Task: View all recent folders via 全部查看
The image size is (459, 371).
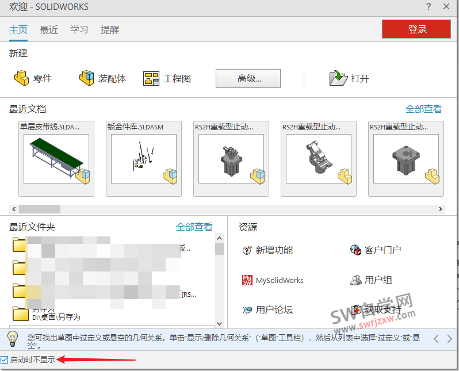Action: point(194,227)
